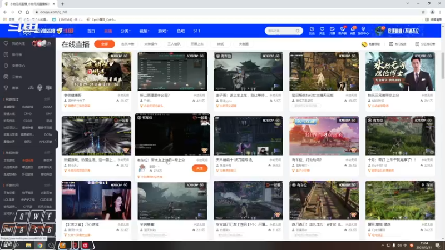
Task: Open the 历史 clock history icon
Action: tap(311, 29)
